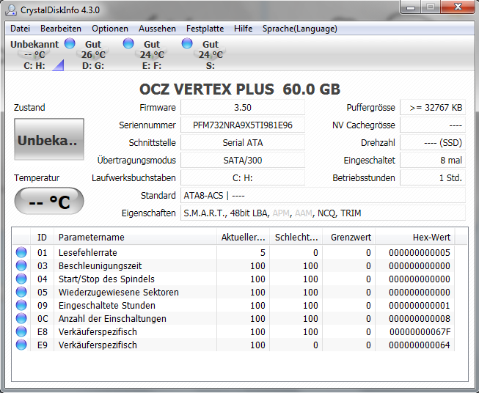Click the Betriebsstunden value 1 Std.

tap(433, 177)
